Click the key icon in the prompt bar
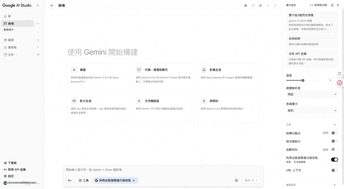The image size is (344, 189). 70,180
